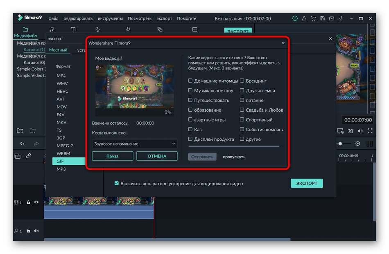The width and height of the screenshot is (389, 254).
Task: Check the Домашние питомцы checkbox
Action: pyautogui.click(x=190, y=81)
